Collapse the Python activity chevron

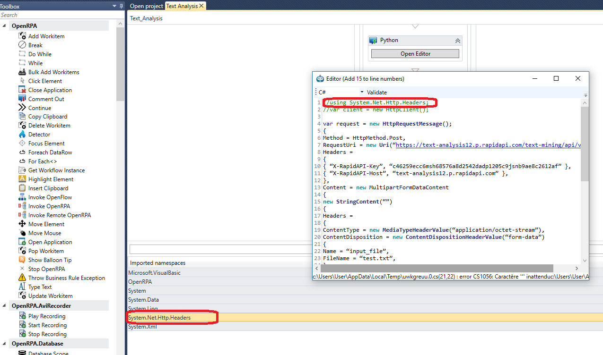click(457, 41)
